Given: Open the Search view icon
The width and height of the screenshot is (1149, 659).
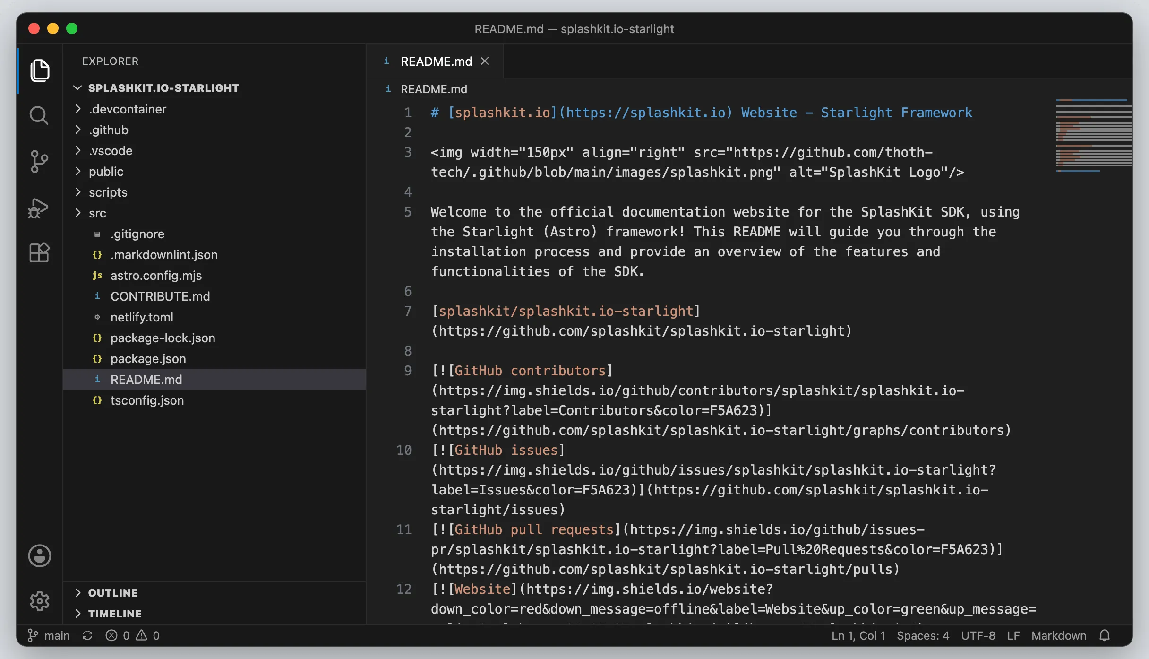Looking at the screenshot, I should pyautogui.click(x=39, y=115).
